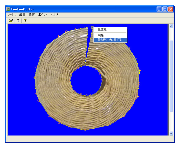
Task: Choose 色変更 from the context menu
Action: point(110,29)
